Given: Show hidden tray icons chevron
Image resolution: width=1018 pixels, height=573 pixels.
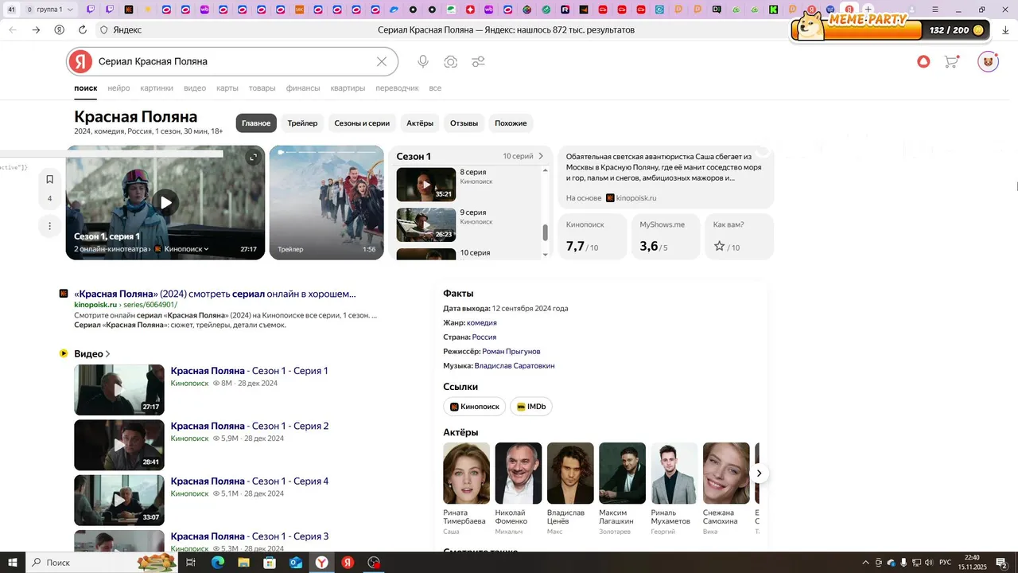Looking at the screenshot, I should 866,563.
